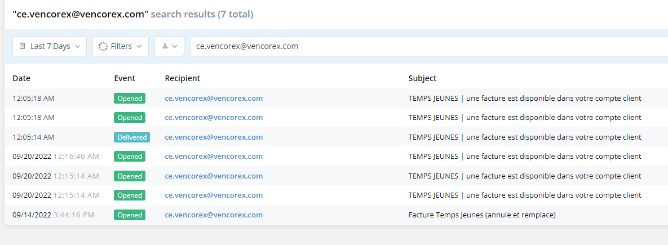Click the Opened badge for the 09/14/2022 row
The width and height of the screenshot is (668, 245).
point(130,215)
